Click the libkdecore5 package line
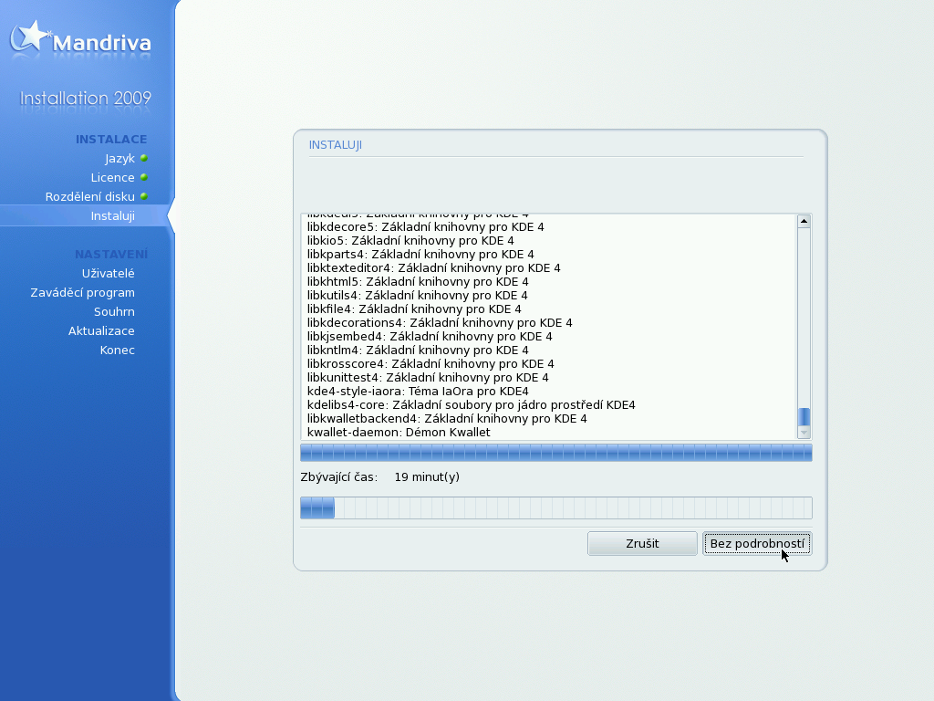Viewport: 934px width, 701px height. pos(425,227)
